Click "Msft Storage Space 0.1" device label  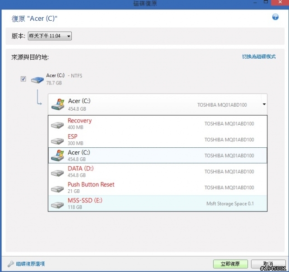[x=230, y=204]
